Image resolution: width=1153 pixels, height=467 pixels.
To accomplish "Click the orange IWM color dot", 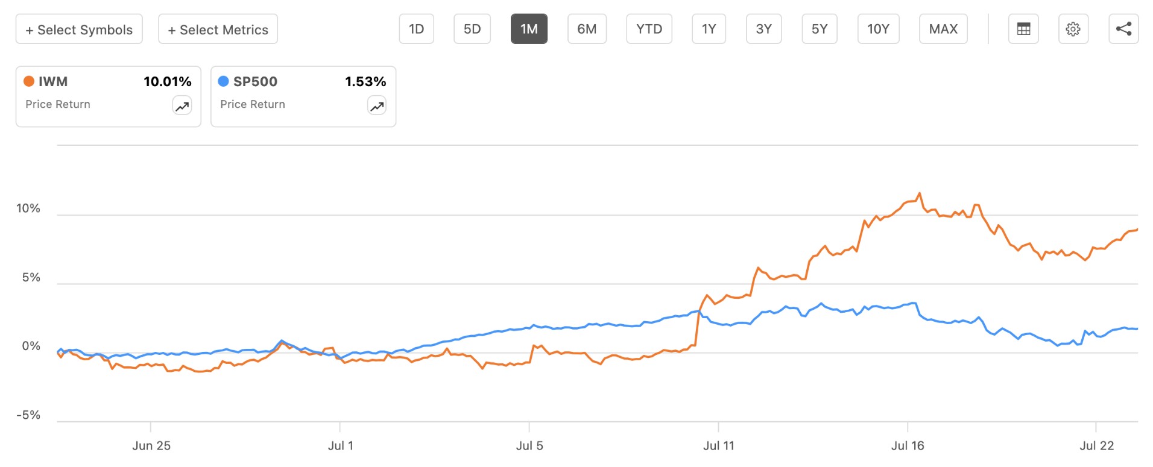I will [29, 81].
